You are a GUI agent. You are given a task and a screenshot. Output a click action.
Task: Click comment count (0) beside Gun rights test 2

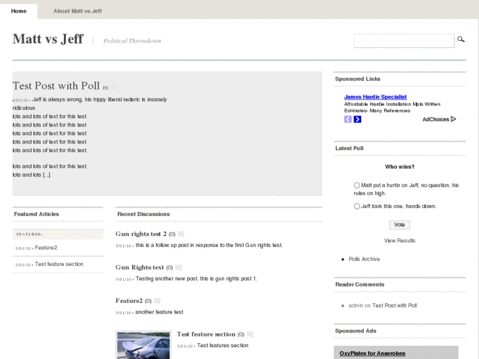pos(172,234)
